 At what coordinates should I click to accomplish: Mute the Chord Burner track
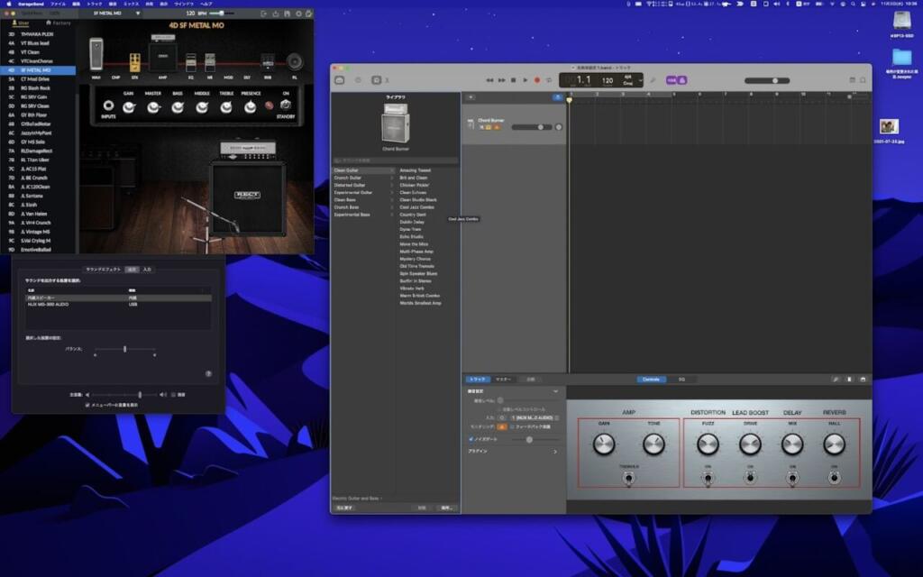click(481, 127)
